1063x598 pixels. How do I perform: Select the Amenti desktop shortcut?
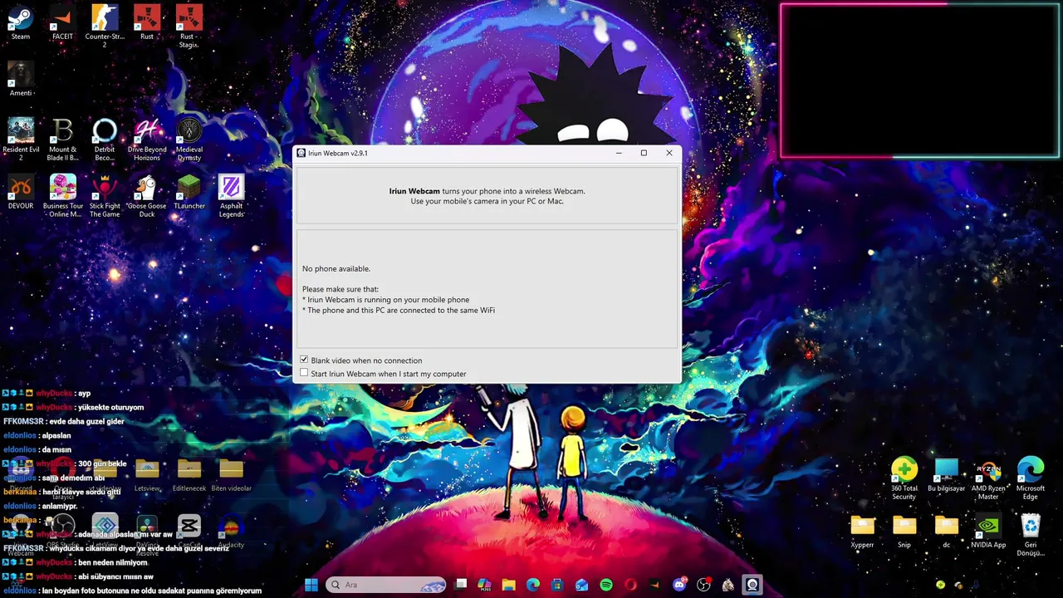(21, 80)
